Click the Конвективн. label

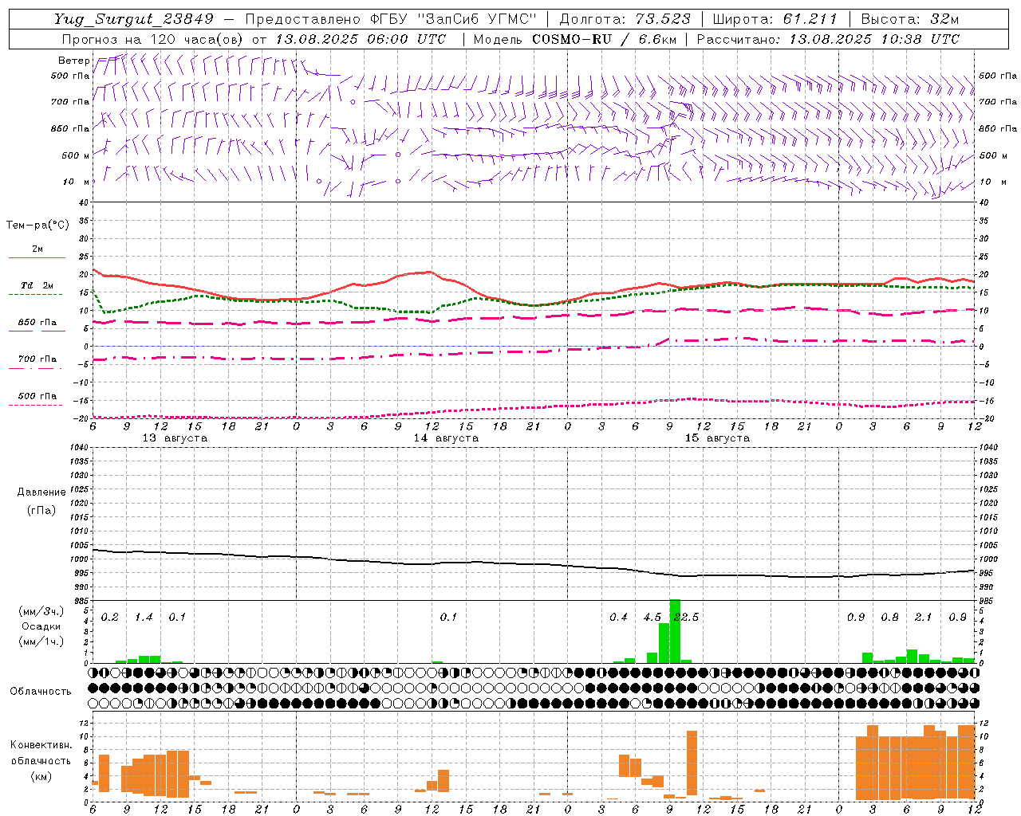tap(41, 745)
